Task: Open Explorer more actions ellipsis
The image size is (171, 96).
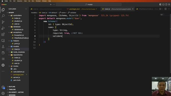Action: click(26, 9)
